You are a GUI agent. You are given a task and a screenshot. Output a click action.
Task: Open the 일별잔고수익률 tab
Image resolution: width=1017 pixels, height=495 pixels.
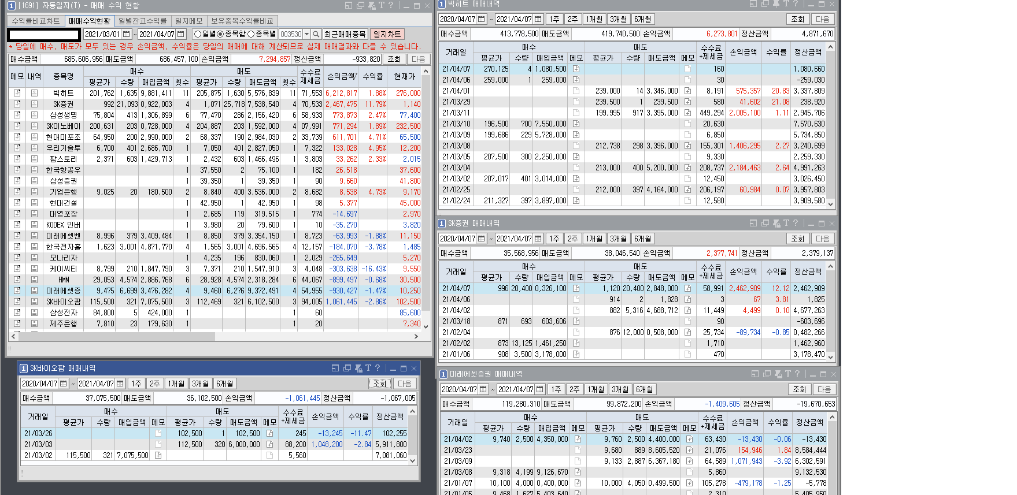[143, 21]
